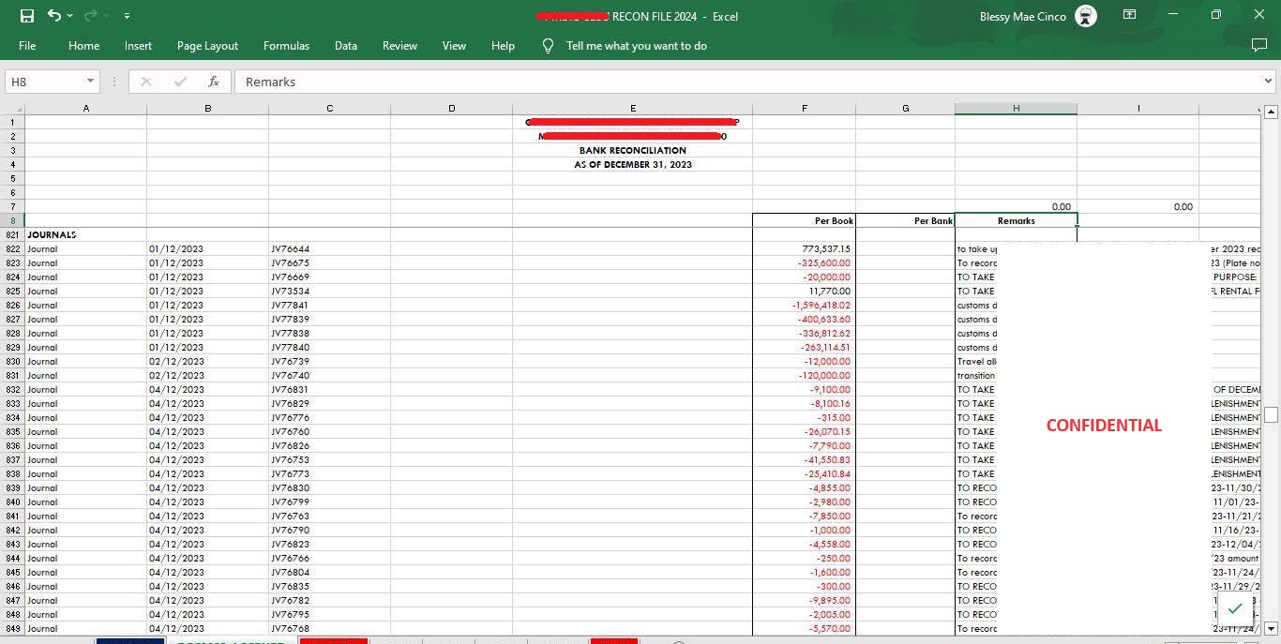Undo the last action
1281x644 pixels.
[x=53, y=16]
